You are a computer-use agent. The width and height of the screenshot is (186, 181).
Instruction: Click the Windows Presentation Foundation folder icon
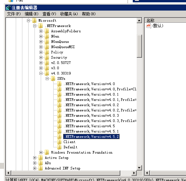[47, 152]
